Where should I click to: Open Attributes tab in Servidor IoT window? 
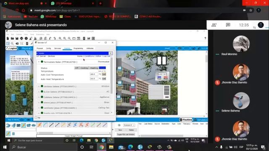(x=90, y=49)
